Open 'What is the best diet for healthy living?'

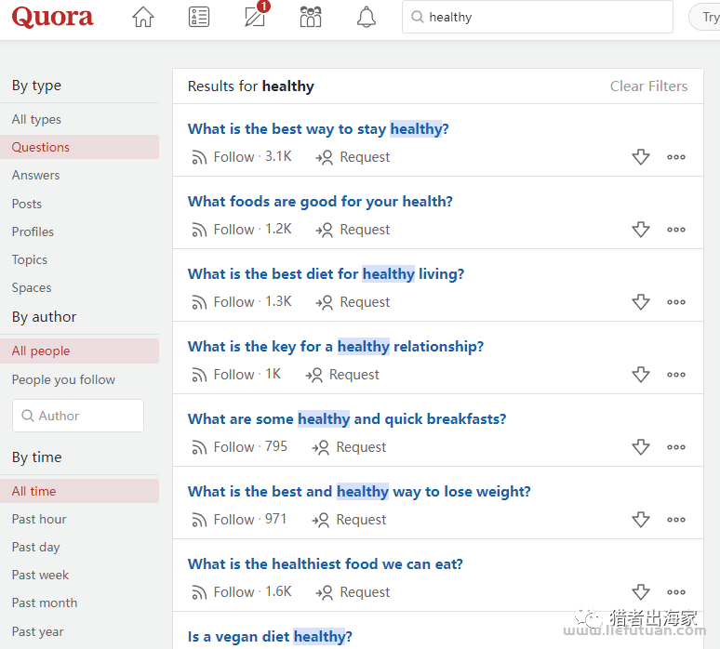point(326,274)
